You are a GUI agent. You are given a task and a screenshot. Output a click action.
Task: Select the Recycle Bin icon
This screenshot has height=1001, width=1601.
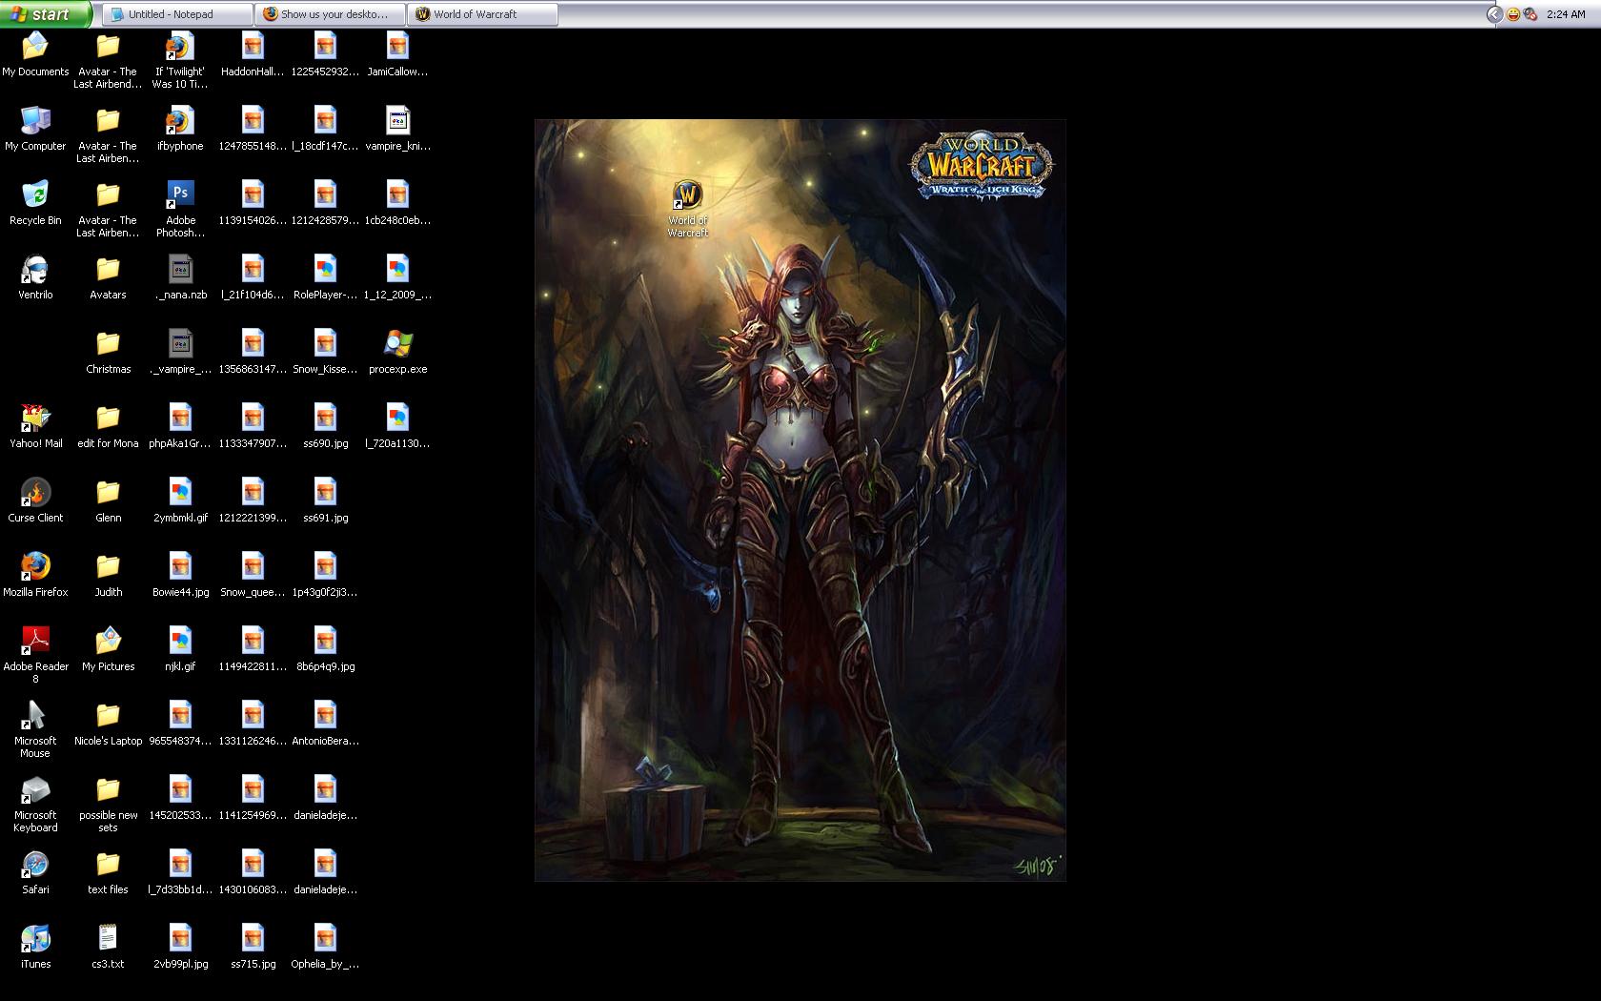click(35, 203)
